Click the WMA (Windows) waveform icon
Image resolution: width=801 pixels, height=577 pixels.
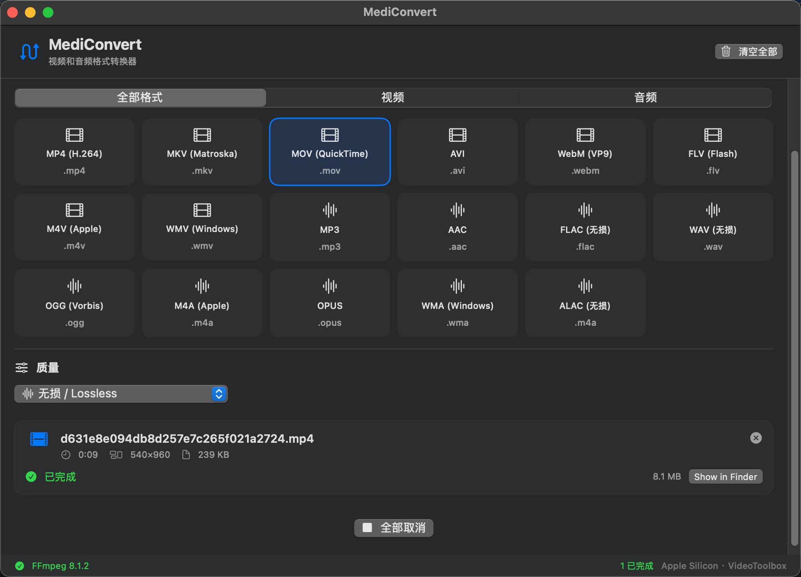coord(457,286)
